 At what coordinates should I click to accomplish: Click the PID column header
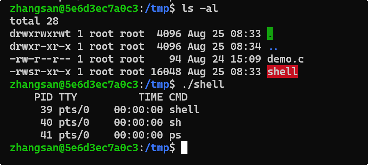point(43,97)
